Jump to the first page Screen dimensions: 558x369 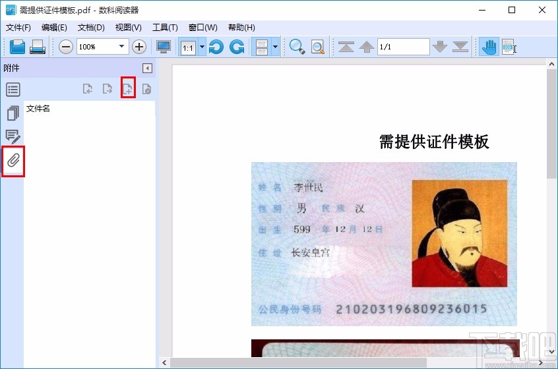[346, 47]
